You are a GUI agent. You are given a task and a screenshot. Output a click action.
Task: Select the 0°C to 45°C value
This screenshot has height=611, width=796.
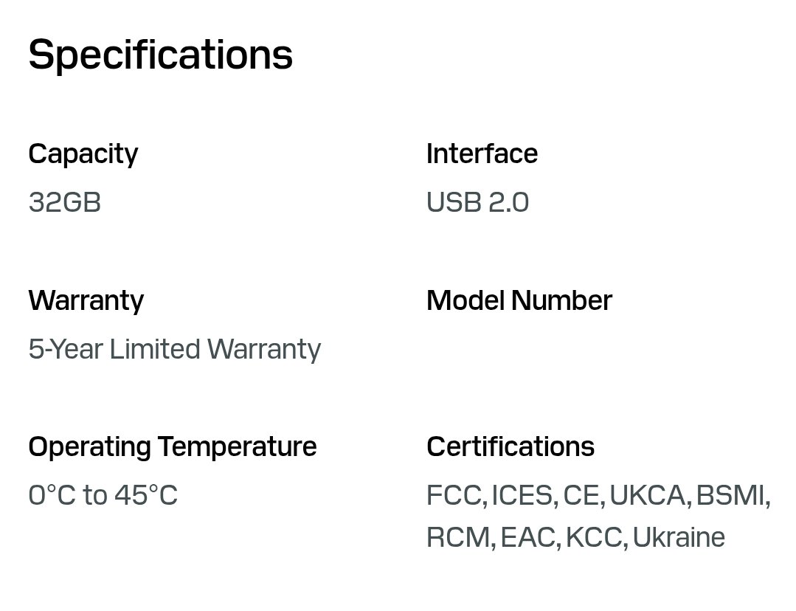[103, 495]
